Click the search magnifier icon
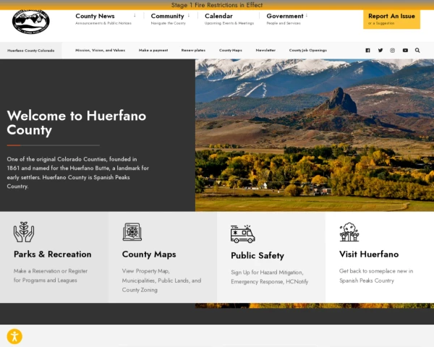 [417, 51]
